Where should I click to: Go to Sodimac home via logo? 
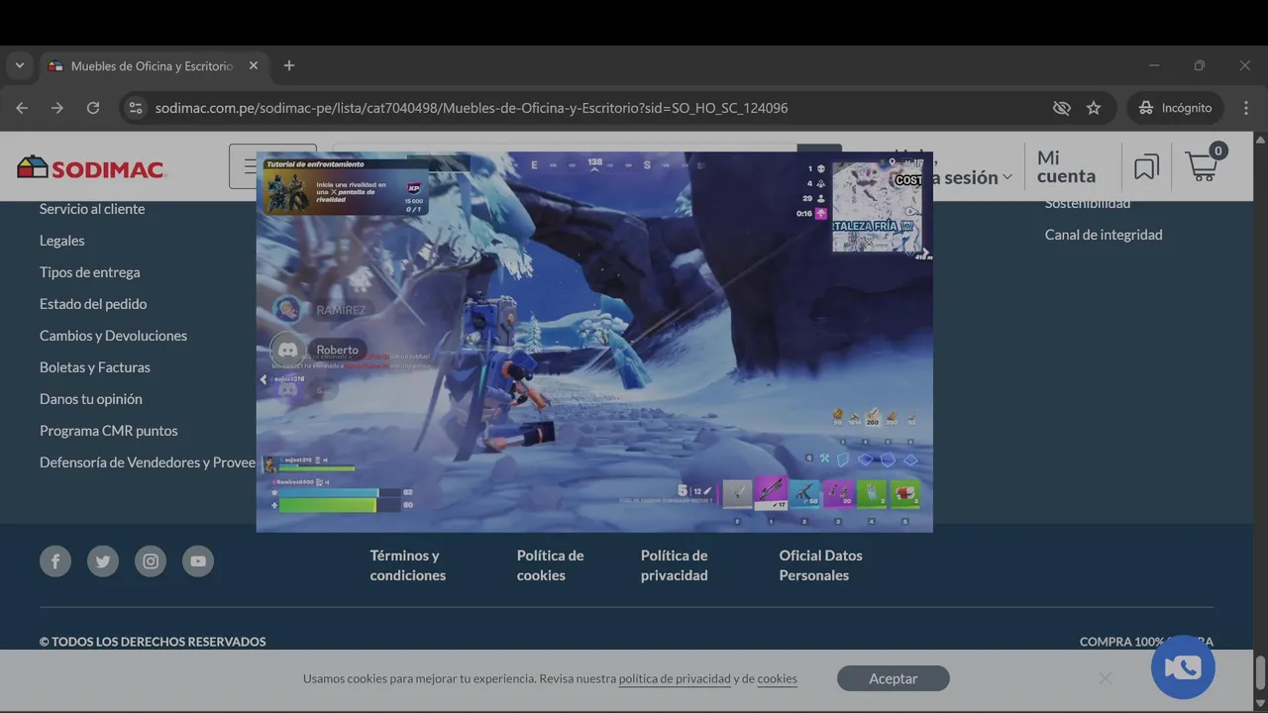pyautogui.click(x=91, y=168)
